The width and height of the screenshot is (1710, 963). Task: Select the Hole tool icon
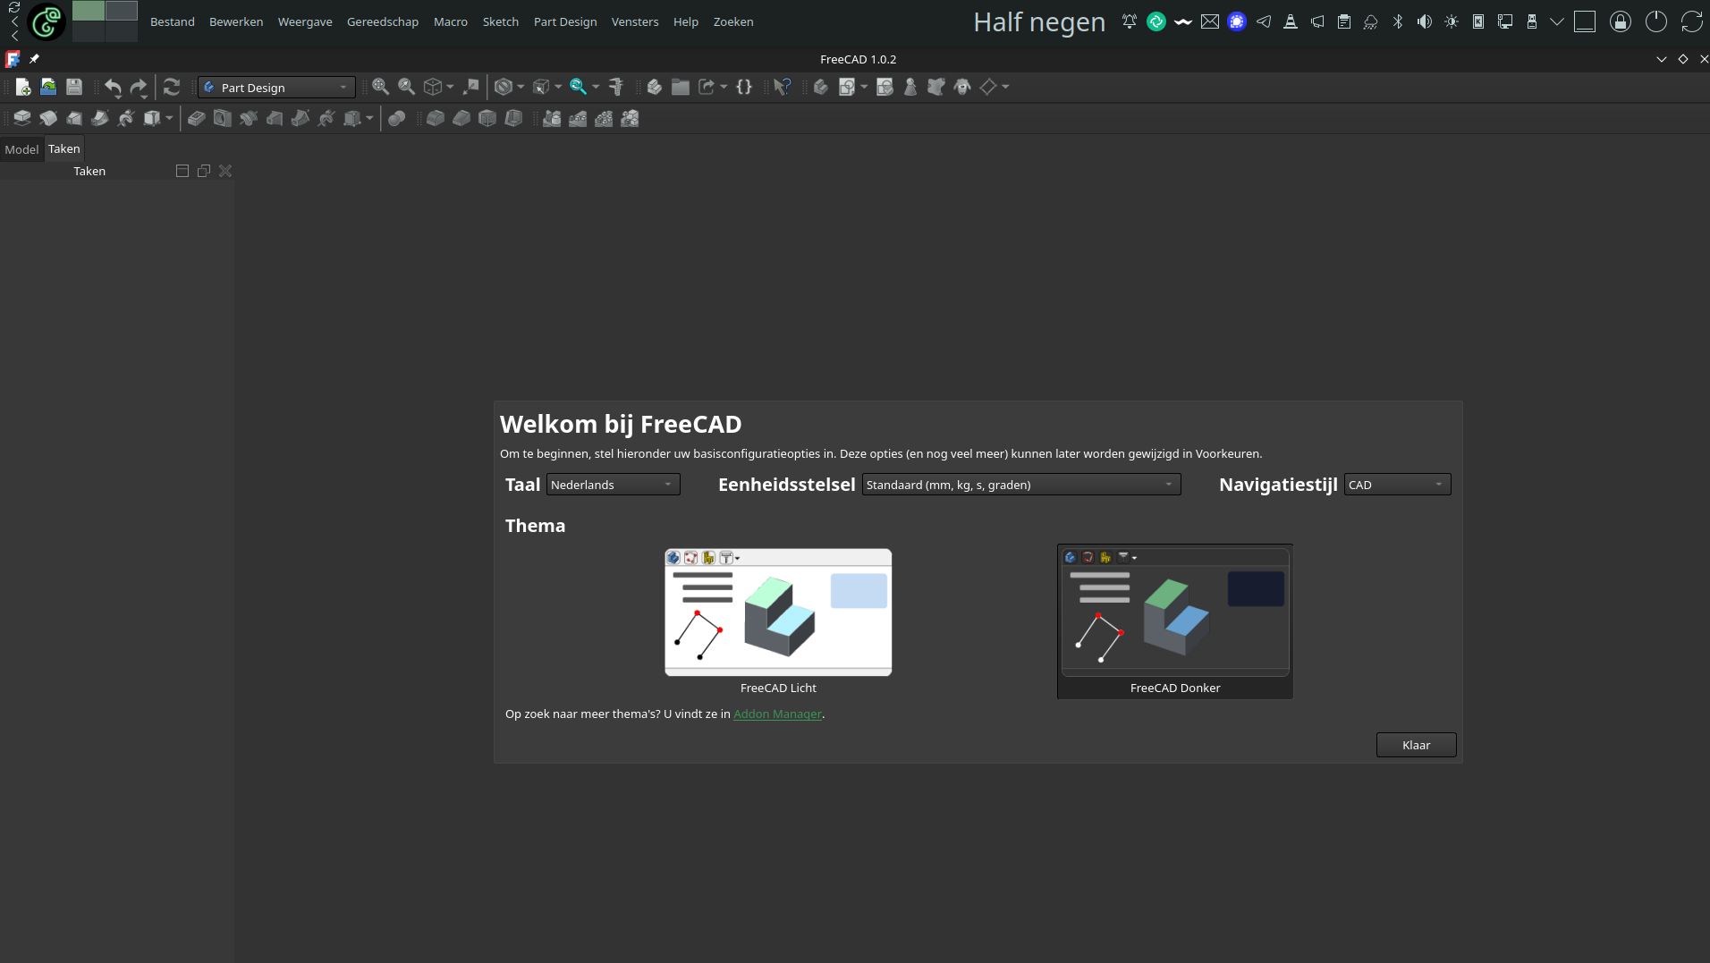pos(223,118)
